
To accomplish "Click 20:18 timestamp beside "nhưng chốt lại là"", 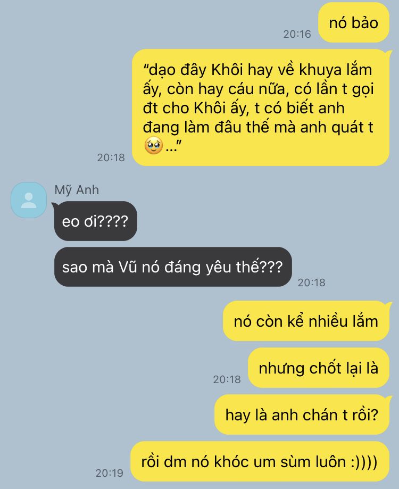I will 227,379.
